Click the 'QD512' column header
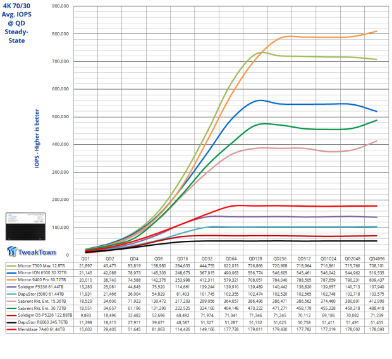Viewport: 392px width, 359px height. pyautogui.click(x=304, y=259)
